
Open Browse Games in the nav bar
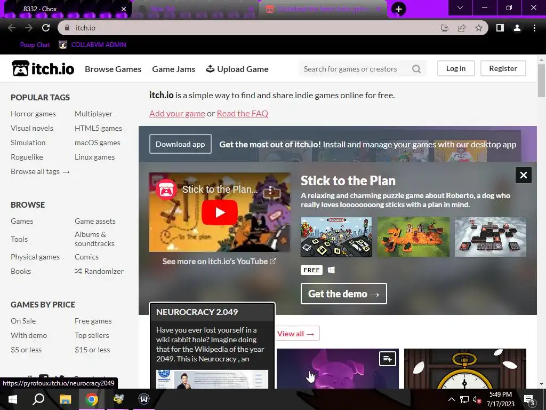[x=113, y=69]
